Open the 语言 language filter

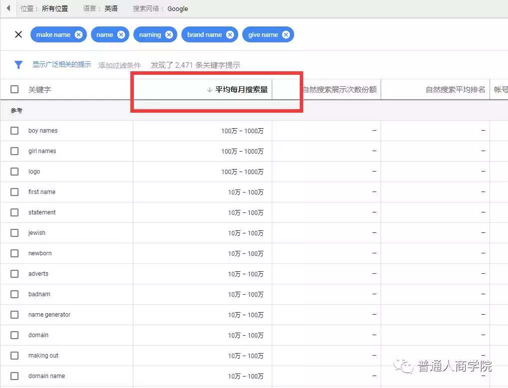(x=100, y=8)
